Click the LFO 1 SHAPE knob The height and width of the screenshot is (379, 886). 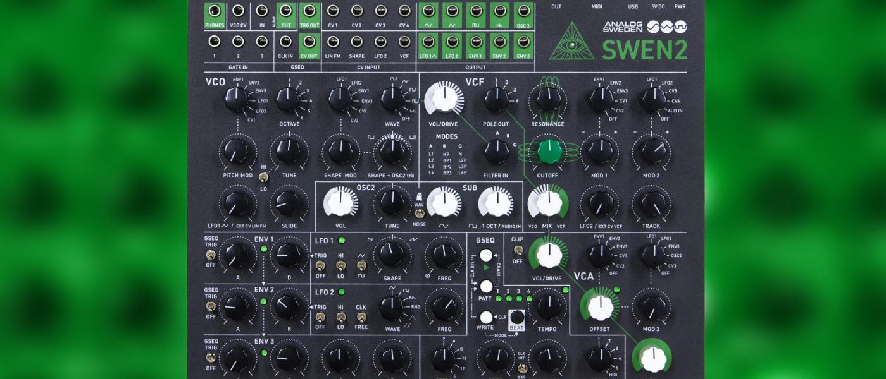pos(392,255)
